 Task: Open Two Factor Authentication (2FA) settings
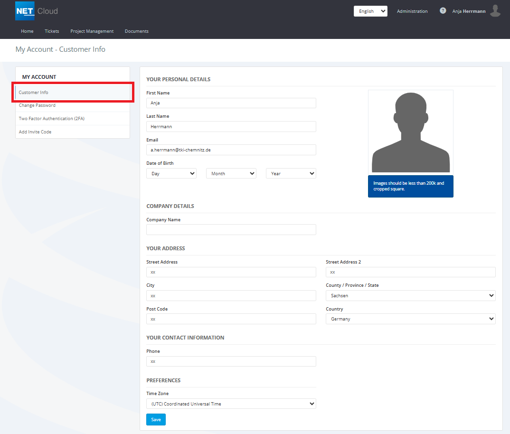point(51,119)
